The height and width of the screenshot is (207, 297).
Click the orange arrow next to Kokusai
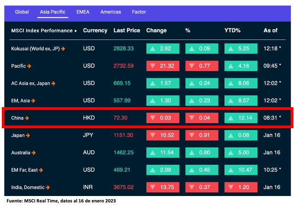[x=63, y=48]
